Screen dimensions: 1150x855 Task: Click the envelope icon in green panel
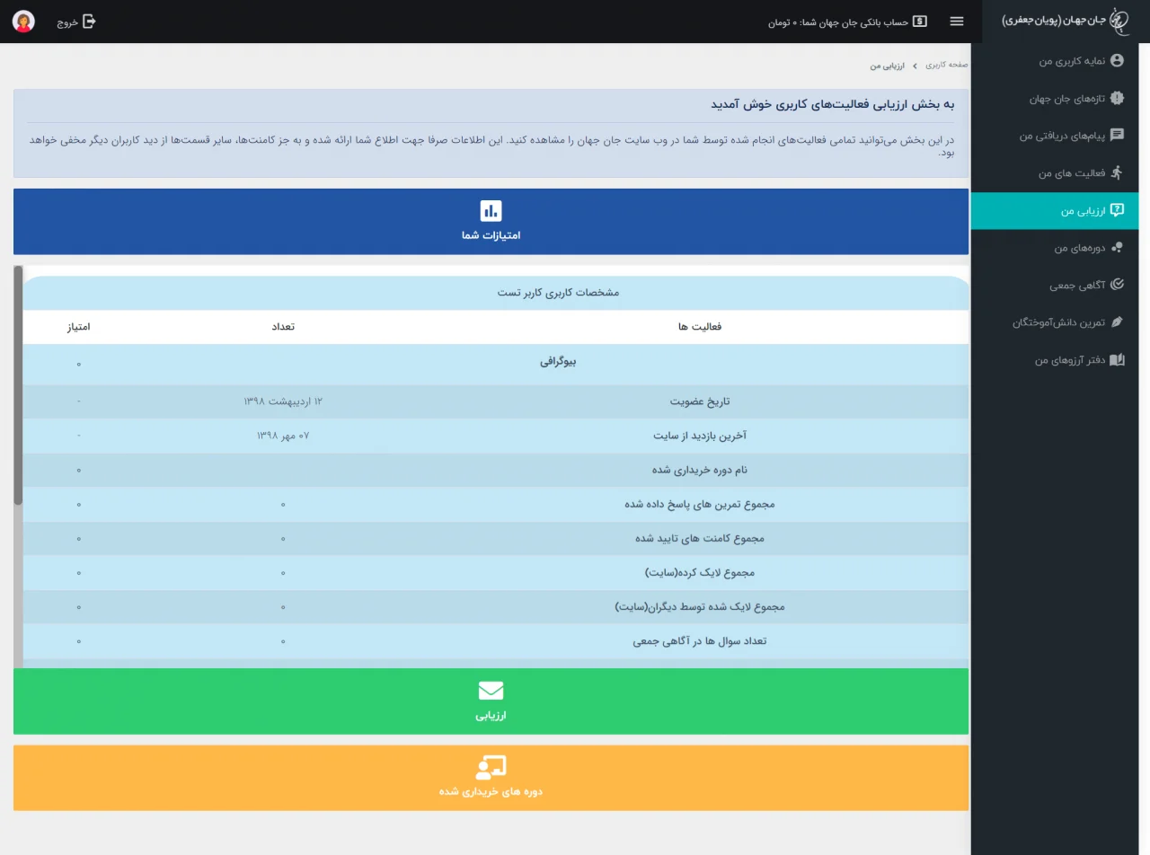(491, 691)
